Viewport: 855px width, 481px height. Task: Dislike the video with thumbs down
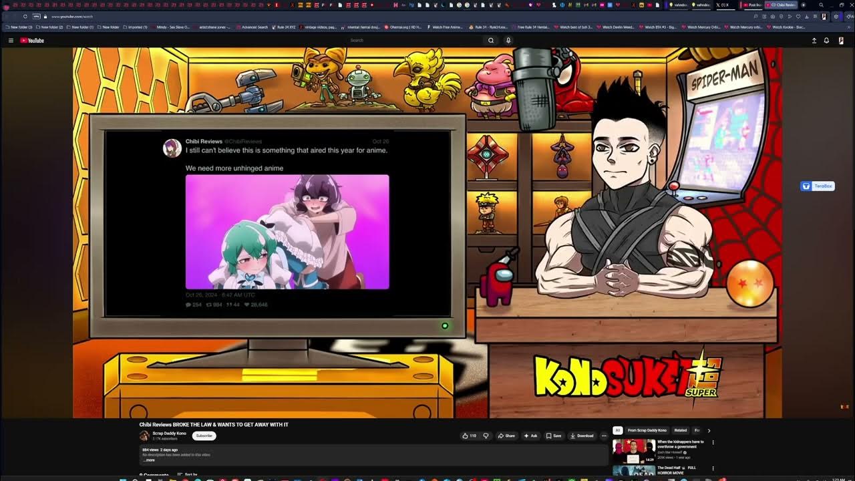[x=486, y=436]
